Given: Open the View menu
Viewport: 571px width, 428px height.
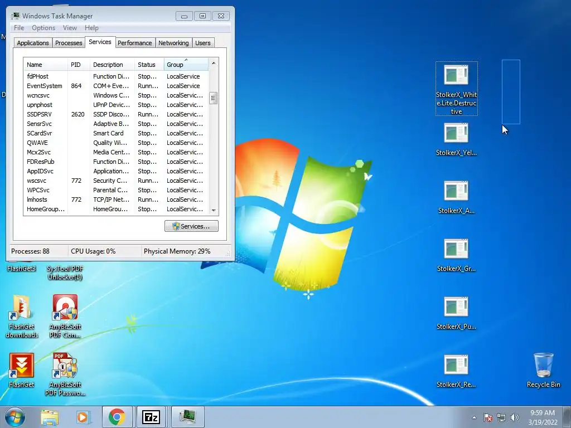Looking at the screenshot, I should (70, 28).
